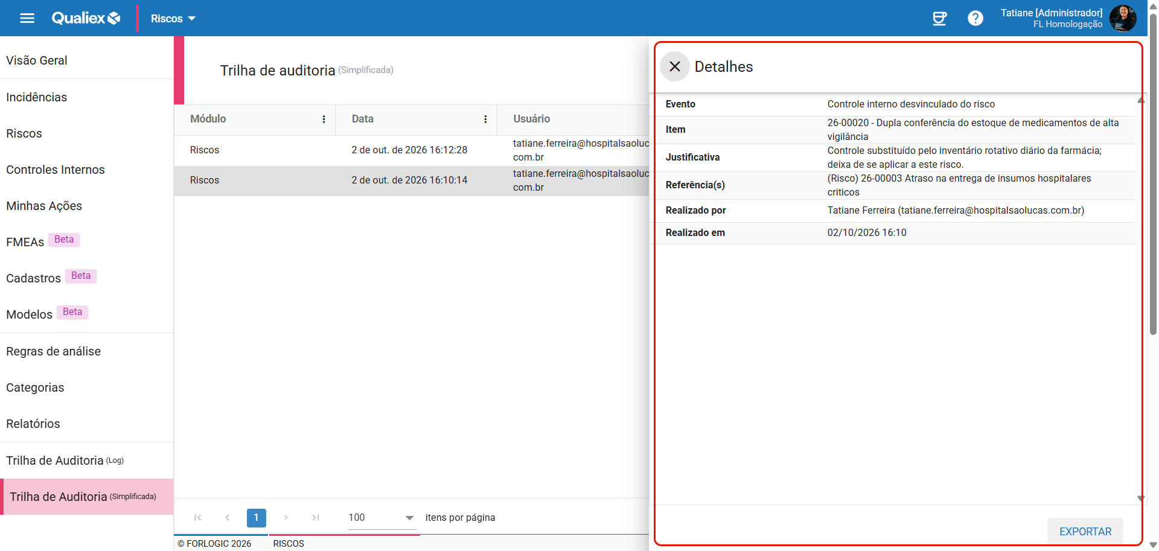Go to Minhas Ações
Screen dimensions: 1159x551
(44, 206)
